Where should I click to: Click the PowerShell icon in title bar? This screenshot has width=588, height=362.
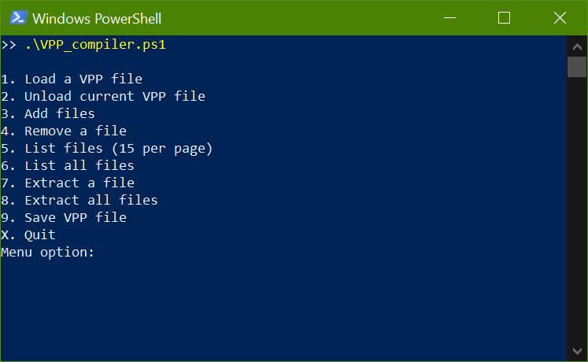click(18, 17)
